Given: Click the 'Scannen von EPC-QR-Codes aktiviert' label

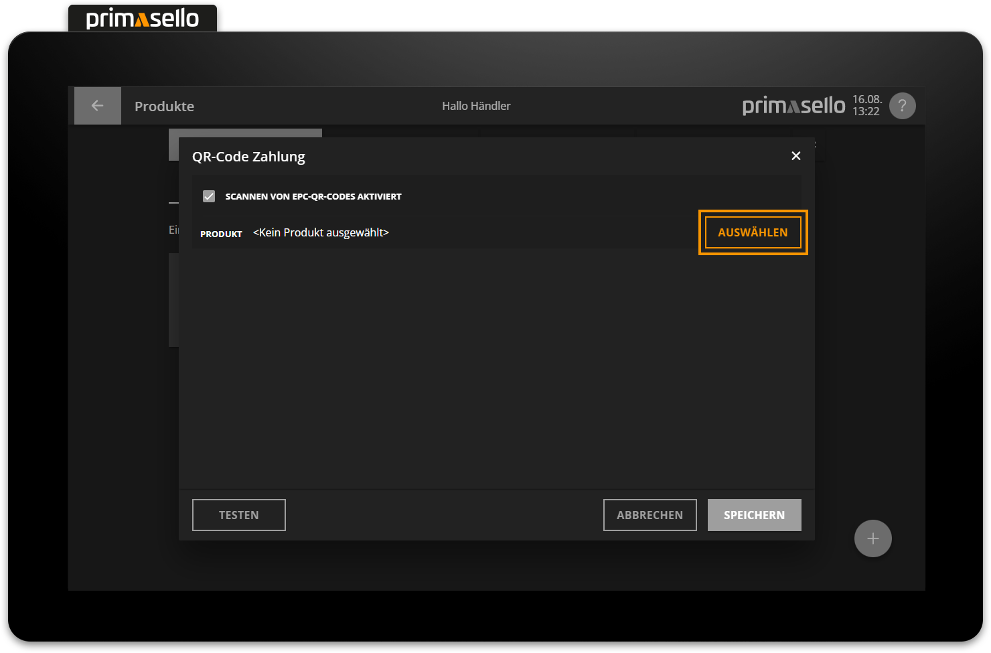Looking at the screenshot, I should pyautogui.click(x=313, y=197).
